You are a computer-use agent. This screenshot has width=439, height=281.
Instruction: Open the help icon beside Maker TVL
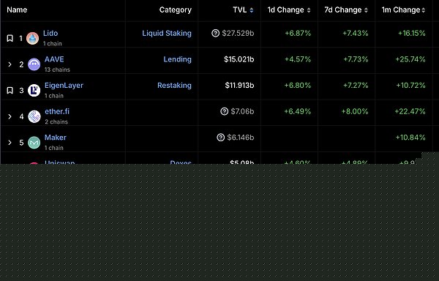[x=221, y=138]
